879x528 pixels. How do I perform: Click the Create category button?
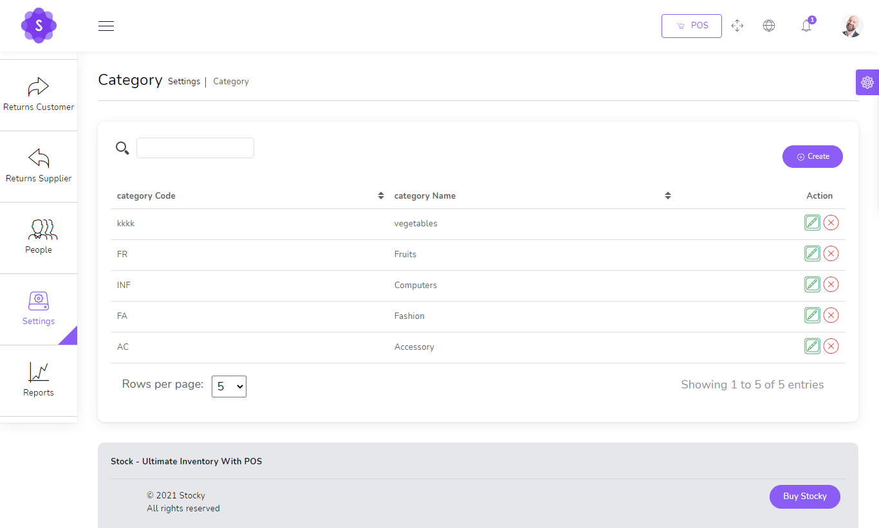click(812, 156)
